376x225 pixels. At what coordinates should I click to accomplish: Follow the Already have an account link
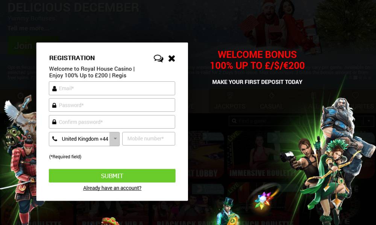click(112, 188)
